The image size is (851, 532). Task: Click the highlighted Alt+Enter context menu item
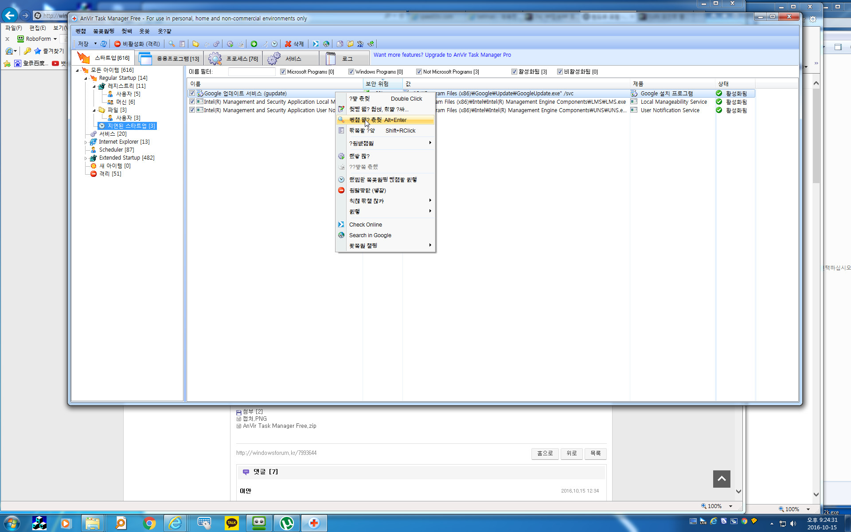(385, 120)
